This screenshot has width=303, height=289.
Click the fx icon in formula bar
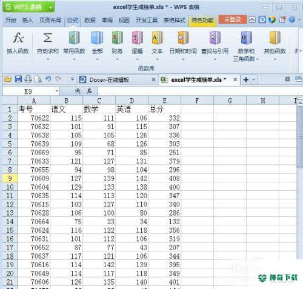click(90, 91)
